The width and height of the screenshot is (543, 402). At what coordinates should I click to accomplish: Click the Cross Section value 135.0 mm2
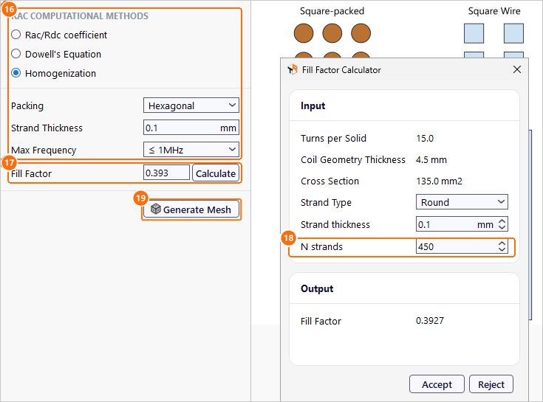pyautogui.click(x=439, y=181)
